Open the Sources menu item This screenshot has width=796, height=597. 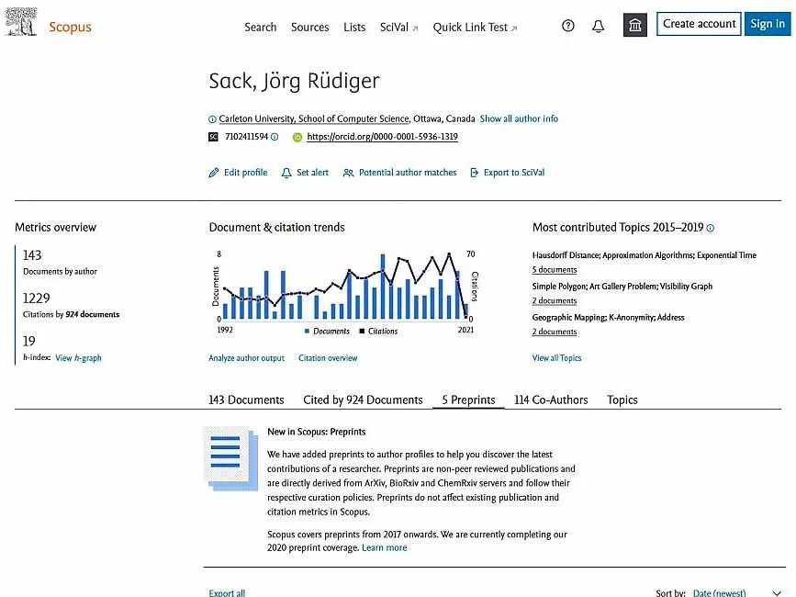coord(309,27)
